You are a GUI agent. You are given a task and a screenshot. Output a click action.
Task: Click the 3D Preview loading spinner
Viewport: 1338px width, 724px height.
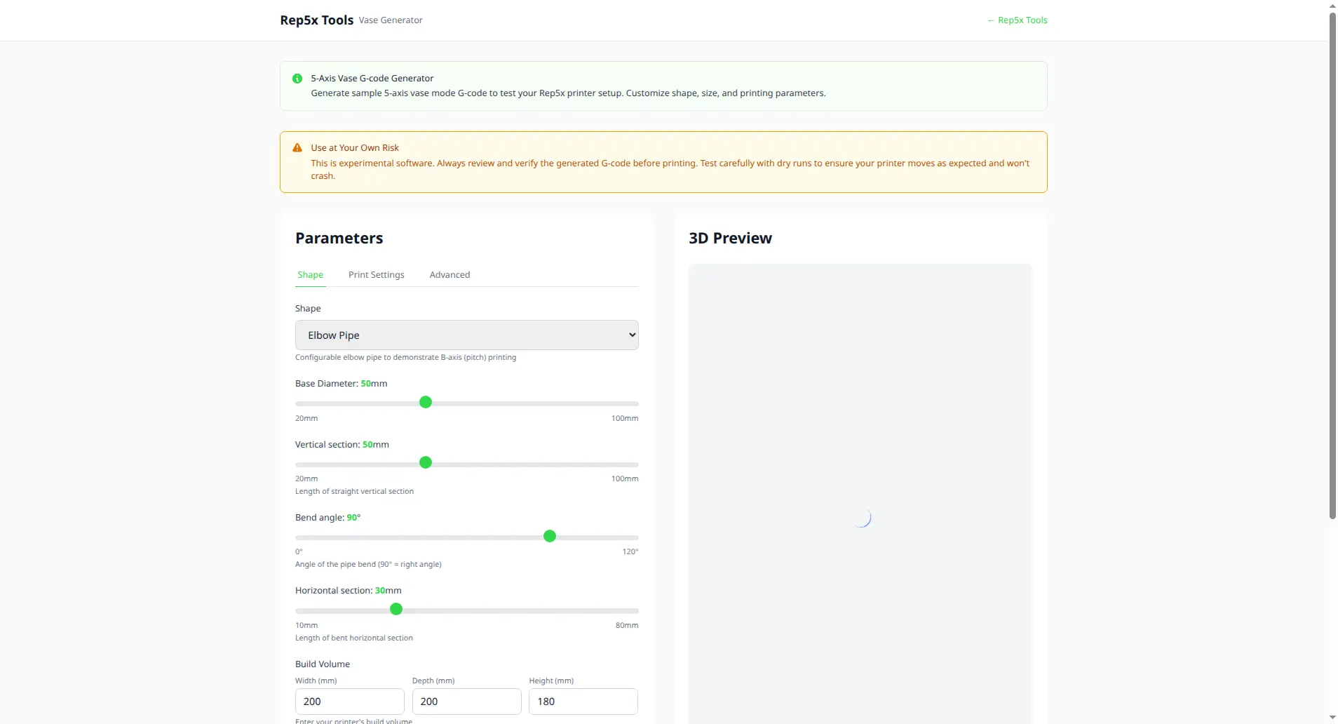(x=861, y=518)
